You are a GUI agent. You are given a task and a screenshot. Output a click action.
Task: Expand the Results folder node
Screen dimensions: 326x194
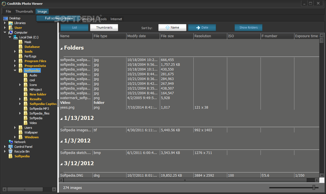[20, 99]
